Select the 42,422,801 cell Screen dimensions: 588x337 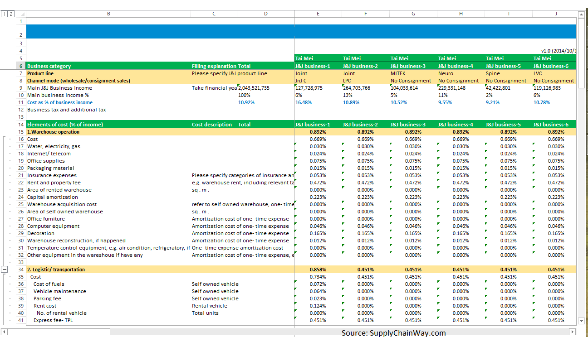click(509, 88)
